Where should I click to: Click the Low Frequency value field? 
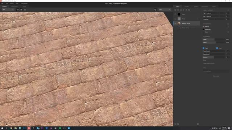(x=227, y=16)
